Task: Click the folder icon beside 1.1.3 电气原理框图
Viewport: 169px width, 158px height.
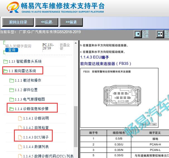Action: click(12, 99)
